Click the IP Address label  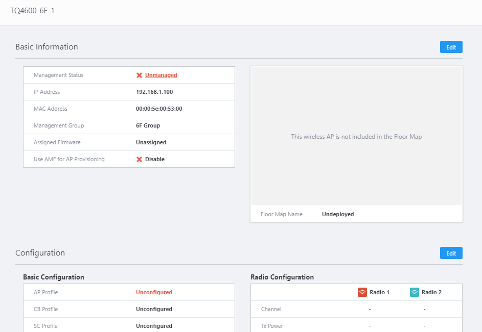47,92
